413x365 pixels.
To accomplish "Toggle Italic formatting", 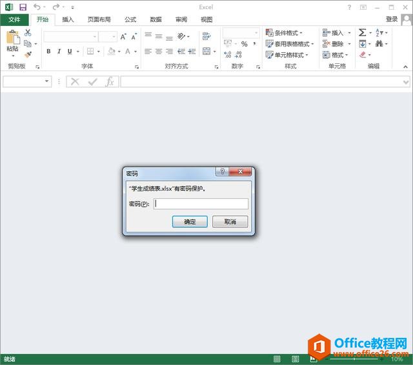I will click(x=59, y=52).
